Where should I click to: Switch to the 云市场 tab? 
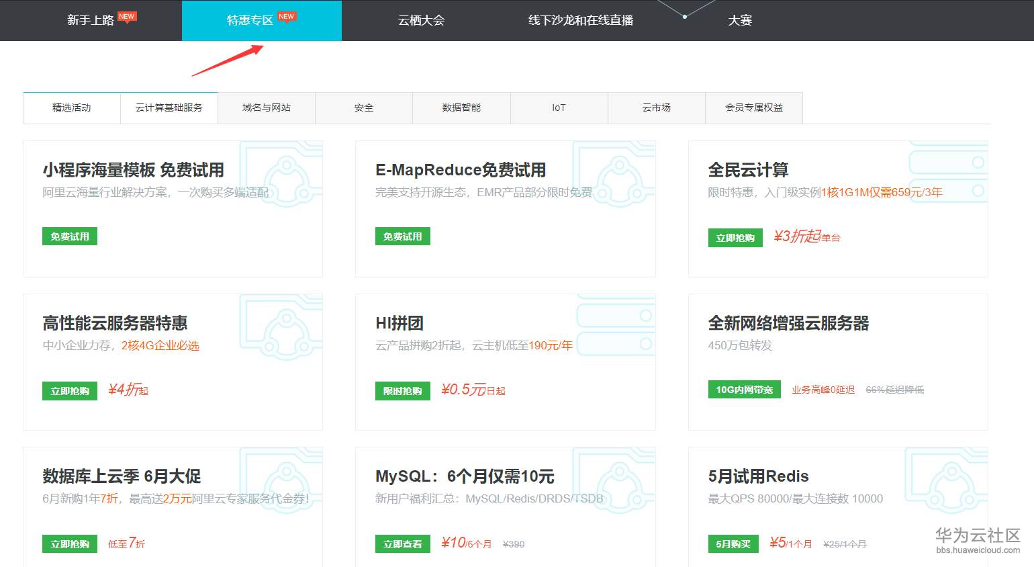(x=657, y=108)
